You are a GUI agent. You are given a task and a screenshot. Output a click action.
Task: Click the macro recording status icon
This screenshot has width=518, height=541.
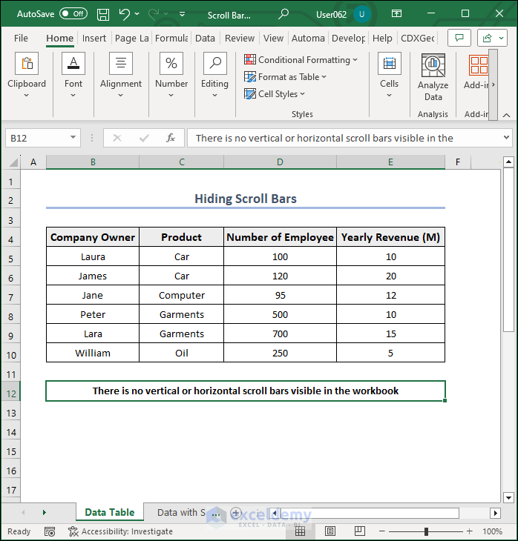(50, 531)
